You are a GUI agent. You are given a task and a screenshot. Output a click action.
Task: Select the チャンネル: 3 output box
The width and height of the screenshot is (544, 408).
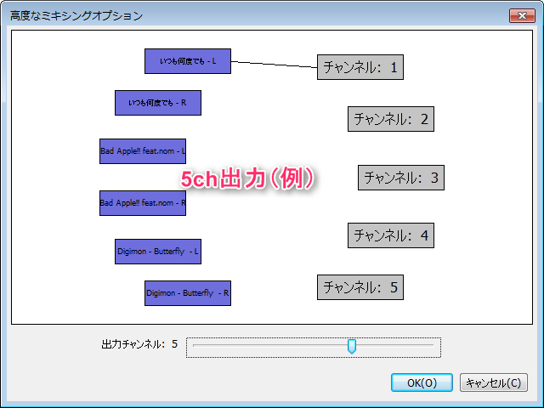click(401, 178)
